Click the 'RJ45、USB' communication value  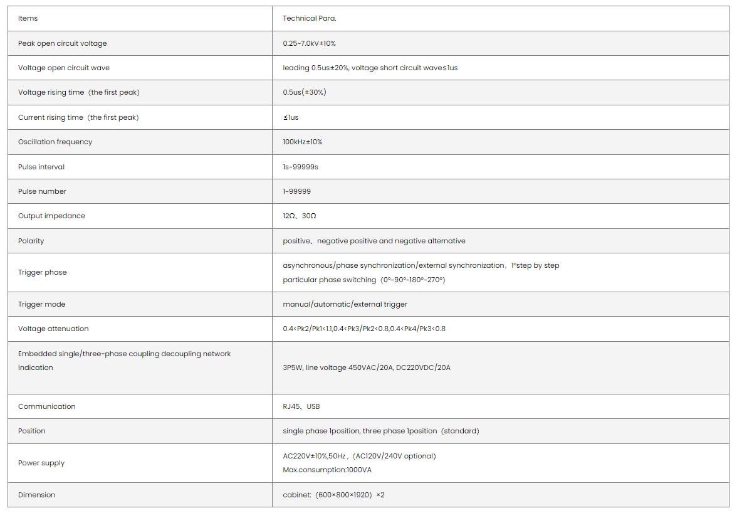pyautogui.click(x=301, y=406)
